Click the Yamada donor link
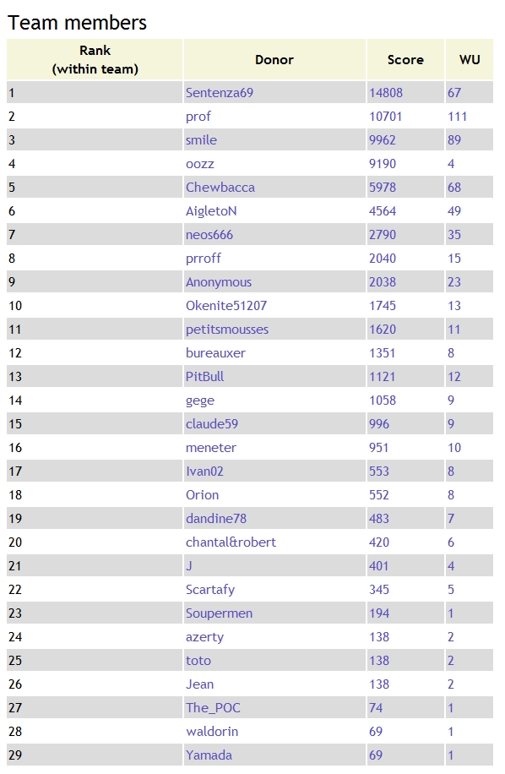The image size is (505, 774). tap(209, 755)
